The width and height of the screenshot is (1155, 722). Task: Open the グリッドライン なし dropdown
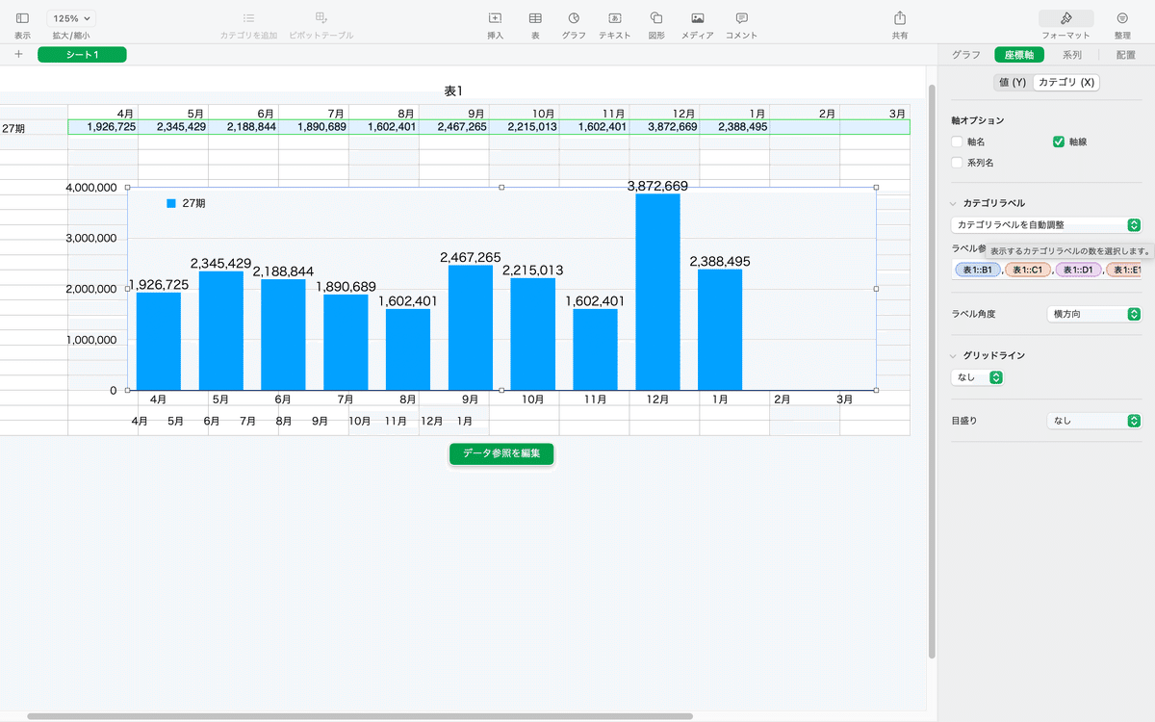(x=977, y=377)
